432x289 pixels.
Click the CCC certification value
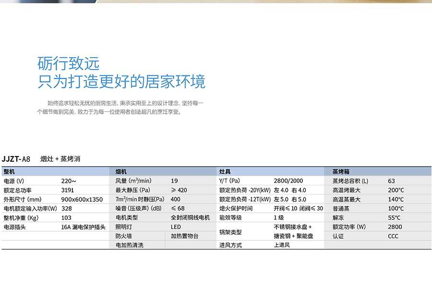click(393, 236)
